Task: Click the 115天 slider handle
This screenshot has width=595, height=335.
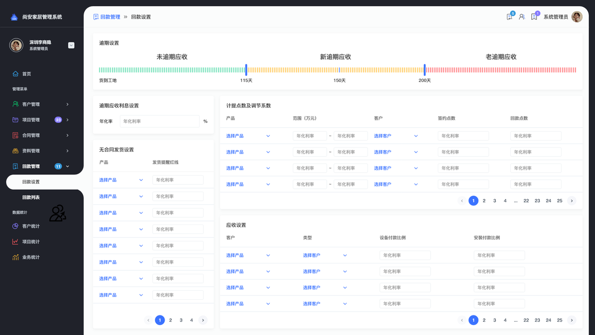Action: 246,70
